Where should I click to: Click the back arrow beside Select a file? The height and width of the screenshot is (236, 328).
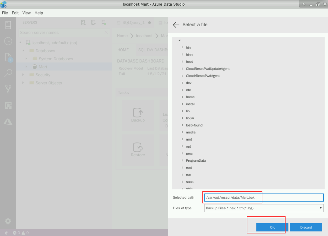coord(176,25)
